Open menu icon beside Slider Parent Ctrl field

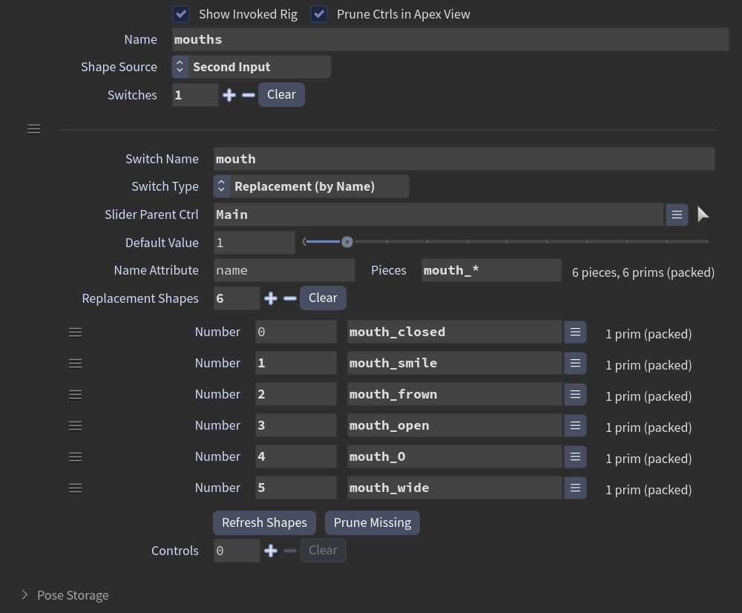click(677, 215)
